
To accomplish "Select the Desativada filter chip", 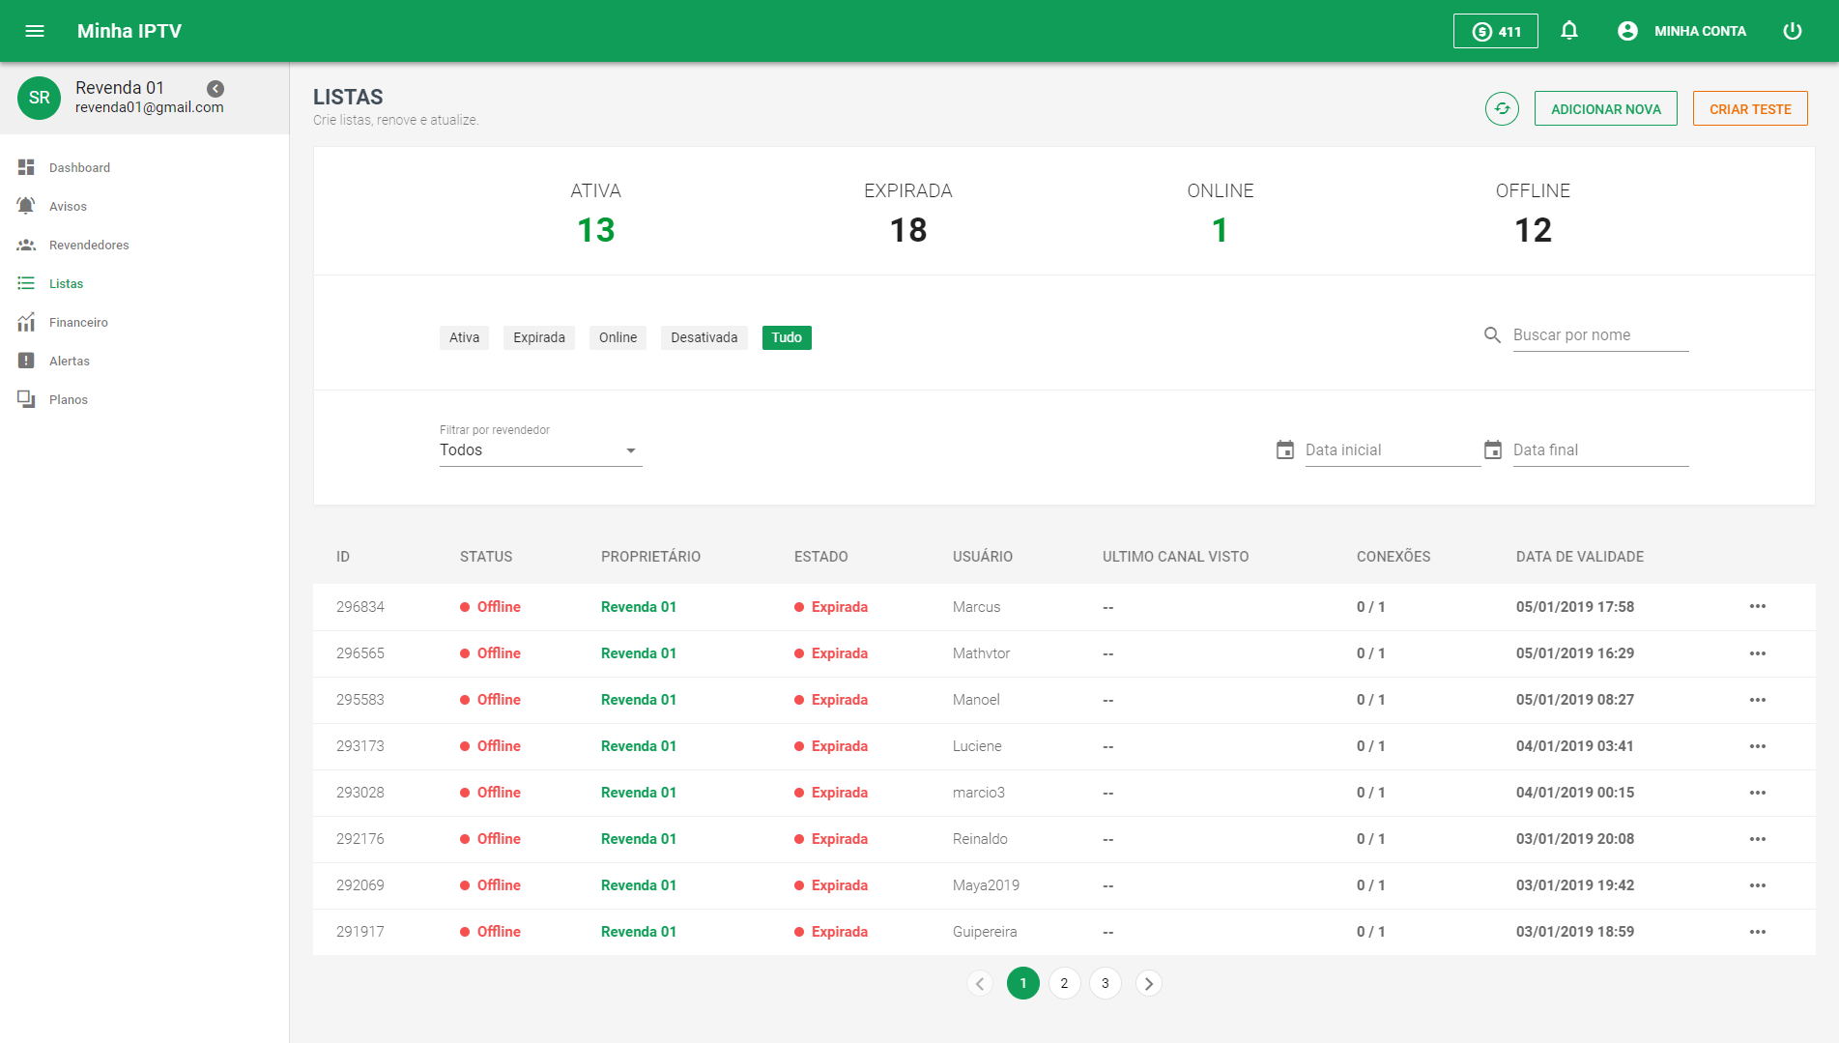I will 704,337.
